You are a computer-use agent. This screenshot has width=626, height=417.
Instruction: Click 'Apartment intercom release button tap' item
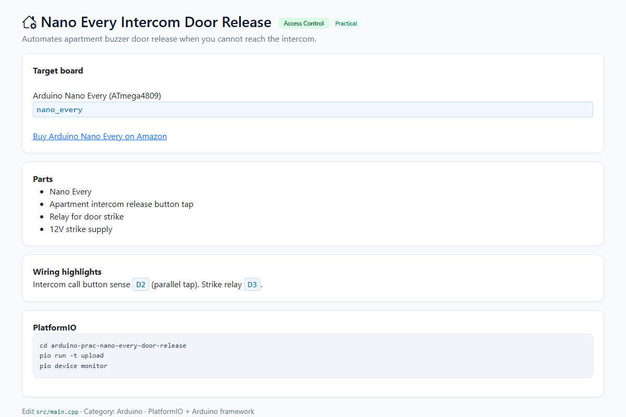(122, 204)
